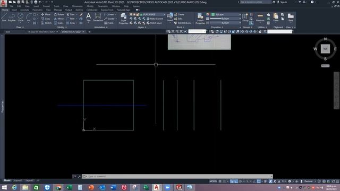Open the Output ribbon tab

click(x=69, y=10)
